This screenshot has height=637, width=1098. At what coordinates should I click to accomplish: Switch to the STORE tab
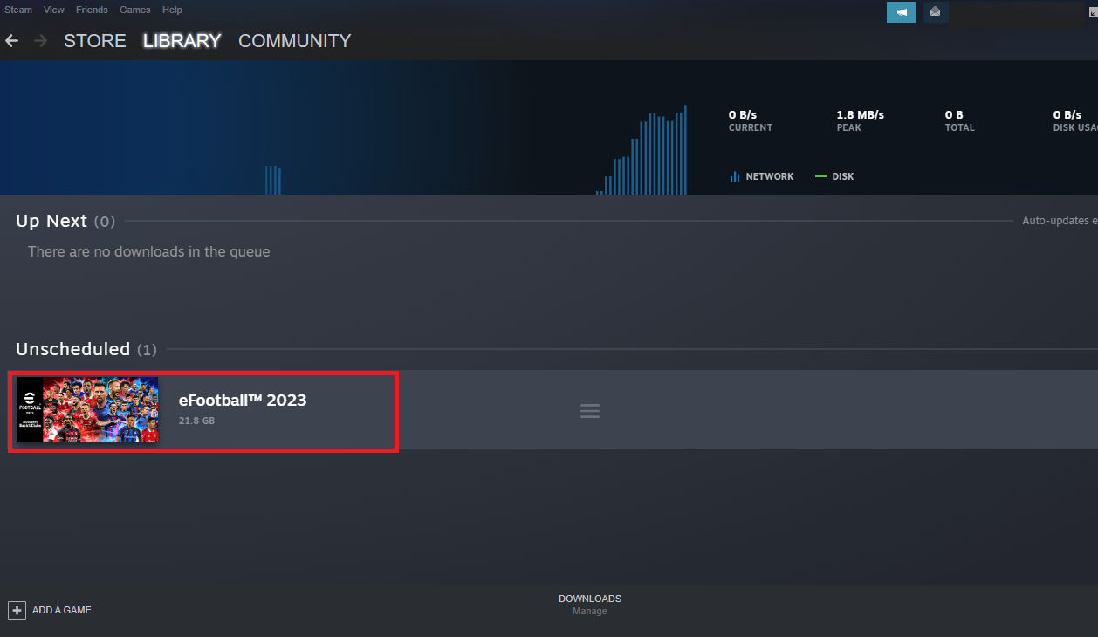pos(94,41)
